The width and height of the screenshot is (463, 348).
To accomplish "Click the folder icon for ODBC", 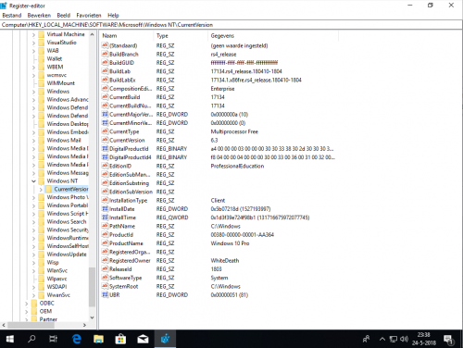I will [x=34, y=303].
